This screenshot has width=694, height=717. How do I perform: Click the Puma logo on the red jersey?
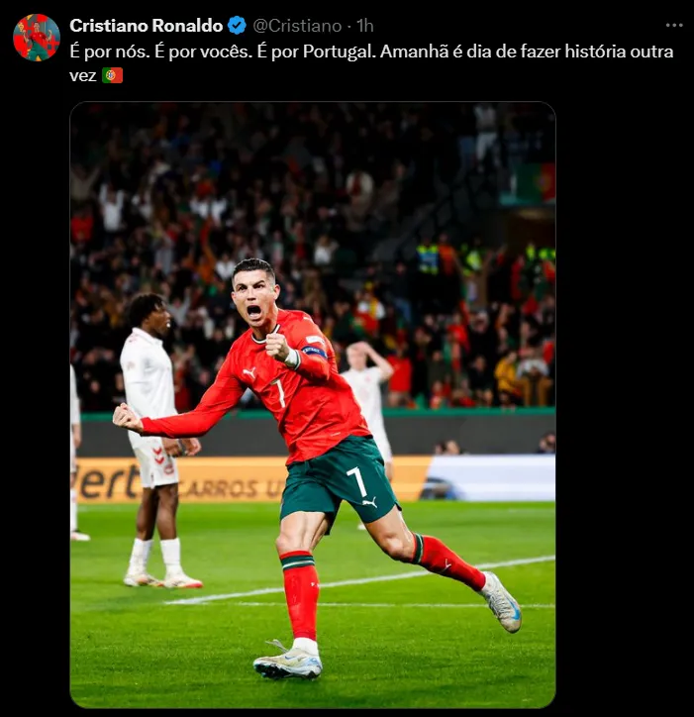tap(249, 372)
